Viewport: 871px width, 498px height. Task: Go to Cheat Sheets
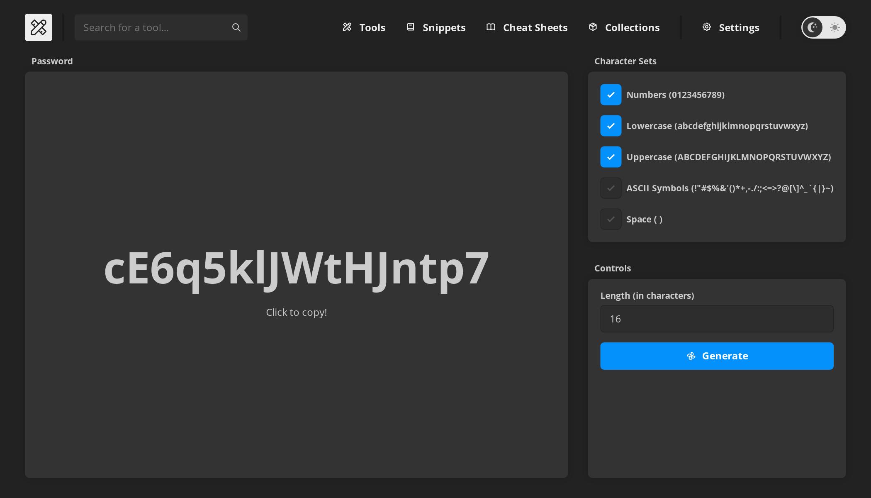(x=527, y=27)
